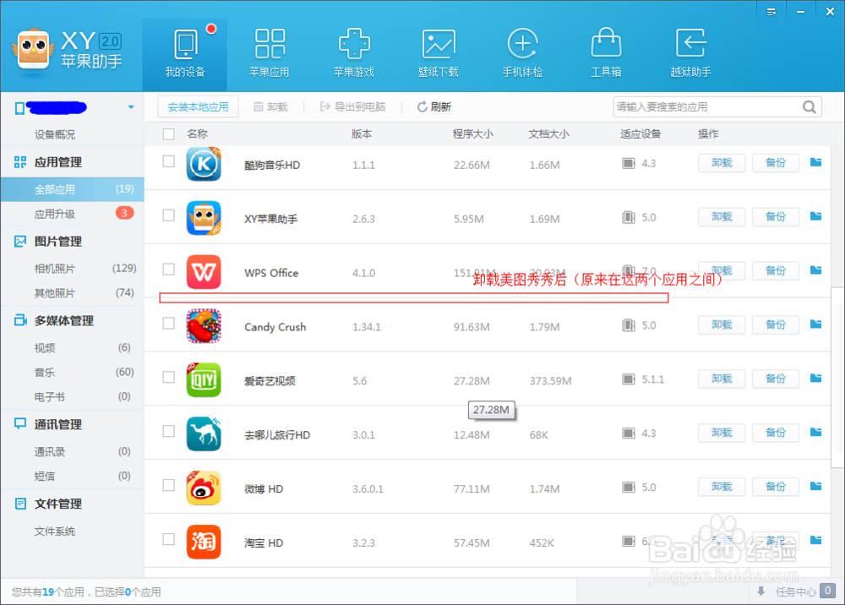Viewport: 845px width, 605px height.
Task: Click the 去哪儿旅行HD camel icon
Action: (204, 433)
